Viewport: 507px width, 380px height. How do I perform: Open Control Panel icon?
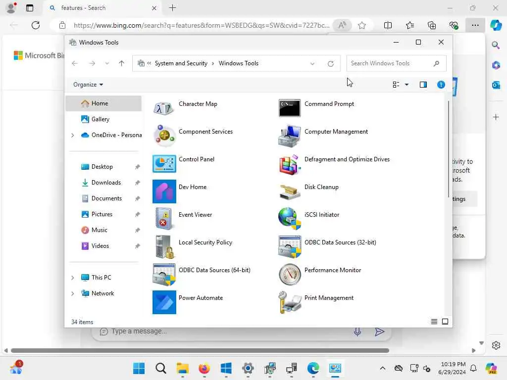tap(164, 163)
